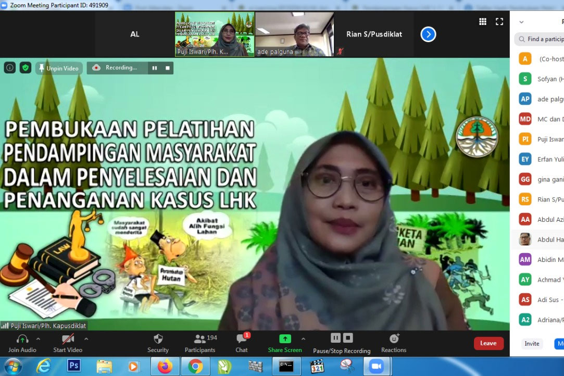Switch to Gallery View grid icon

point(482,21)
